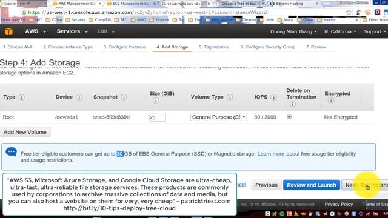Open the N. California region selector
The height and width of the screenshot is (218, 388).
[x=340, y=31]
